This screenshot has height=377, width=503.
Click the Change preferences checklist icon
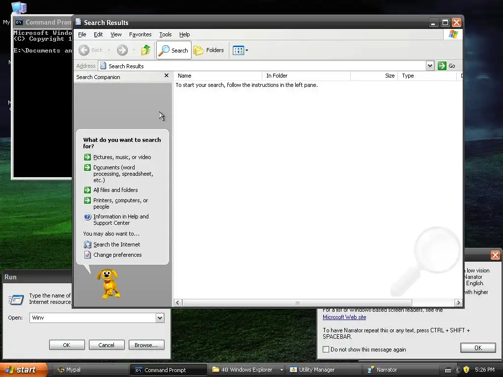coord(87,255)
